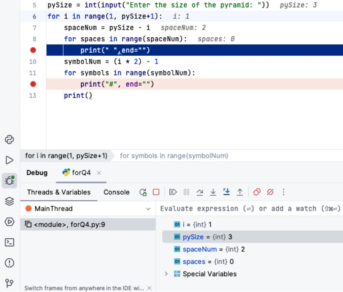Close the forQ4 debug tab
This screenshot has width=343, height=292.
99,173
